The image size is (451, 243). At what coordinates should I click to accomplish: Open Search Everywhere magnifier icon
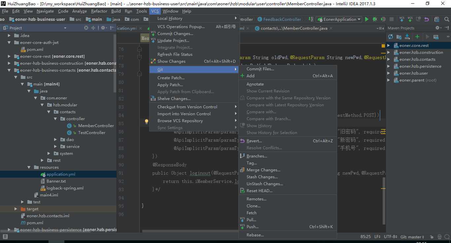(447, 19)
